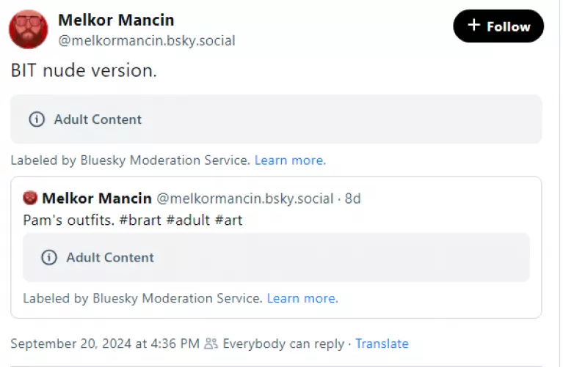This screenshot has height=367, width=563.
Task: Open the 8d timestamp of quoted post
Action: pyautogui.click(x=353, y=198)
